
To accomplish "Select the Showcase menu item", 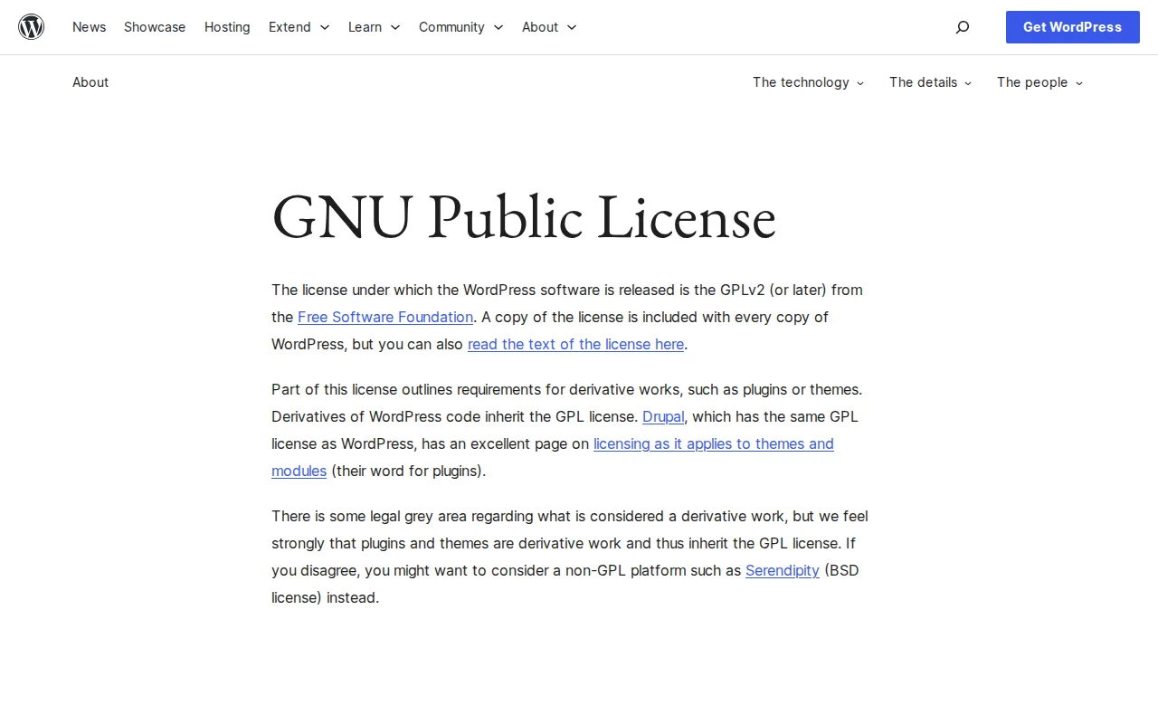I will click(x=155, y=27).
